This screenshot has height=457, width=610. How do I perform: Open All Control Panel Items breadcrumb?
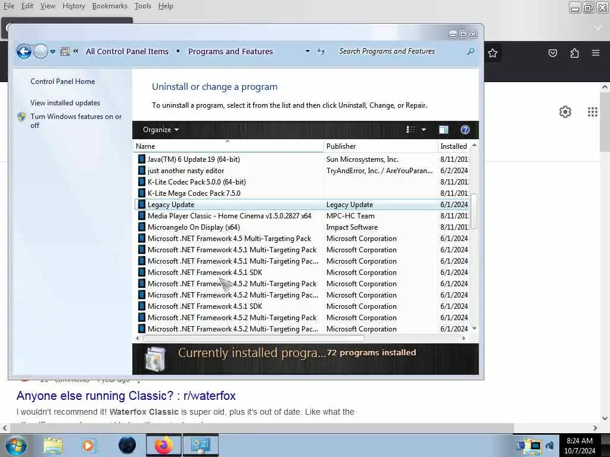pos(127,51)
